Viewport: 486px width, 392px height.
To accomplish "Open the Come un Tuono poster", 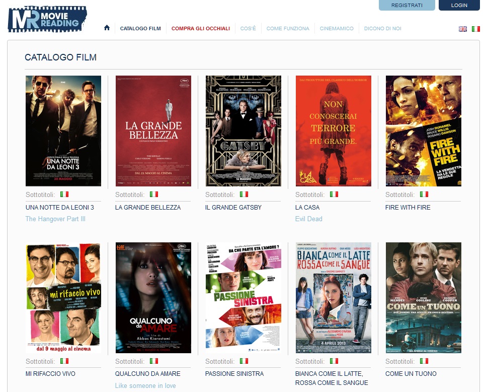I will pyautogui.click(x=424, y=298).
